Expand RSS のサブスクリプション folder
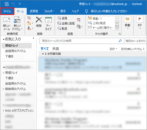This screenshot has height=130, width=147. [x=4, y=111]
